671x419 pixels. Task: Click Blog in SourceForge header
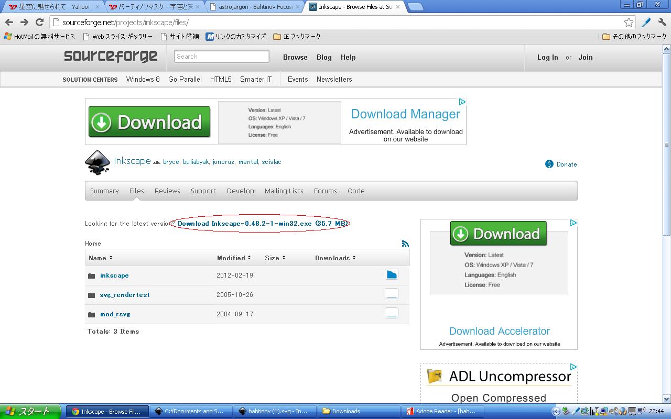[x=324, y=57]
